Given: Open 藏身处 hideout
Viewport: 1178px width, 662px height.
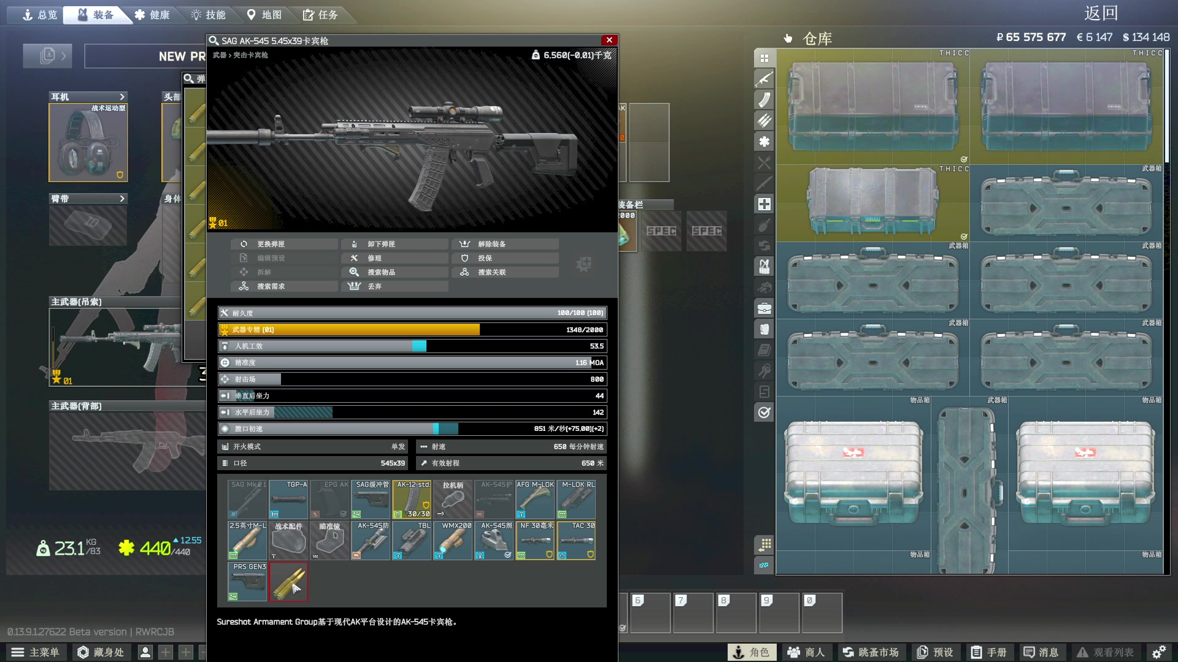Looking at the screenshot, I should click(101, 652).
